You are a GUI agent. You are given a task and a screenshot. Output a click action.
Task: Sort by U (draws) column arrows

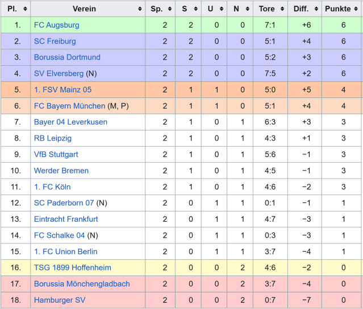222,9
